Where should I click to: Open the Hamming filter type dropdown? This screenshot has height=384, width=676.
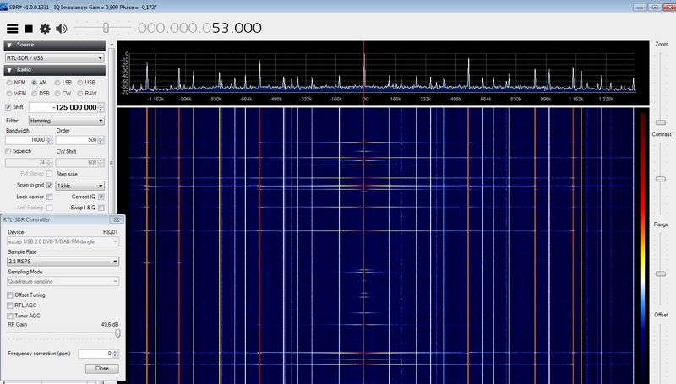tap(67, 121)
